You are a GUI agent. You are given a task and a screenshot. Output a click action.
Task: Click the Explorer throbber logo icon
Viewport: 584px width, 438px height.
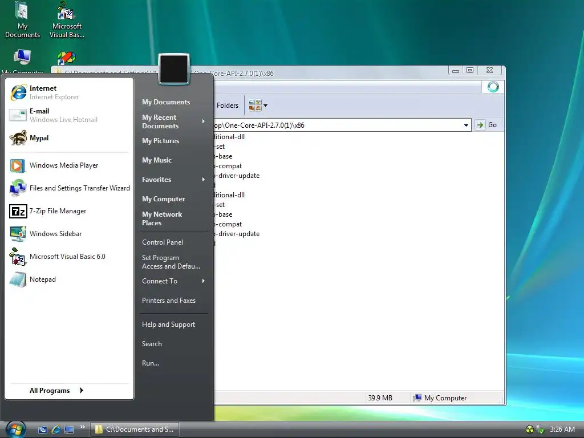coord(493,87)
